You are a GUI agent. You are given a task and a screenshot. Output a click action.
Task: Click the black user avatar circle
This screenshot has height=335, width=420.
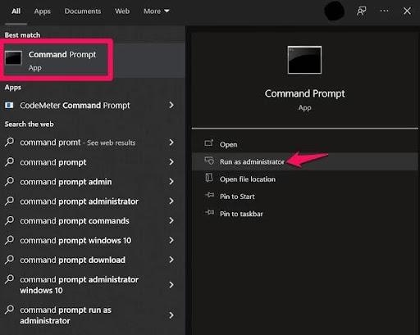coord(334,11)
